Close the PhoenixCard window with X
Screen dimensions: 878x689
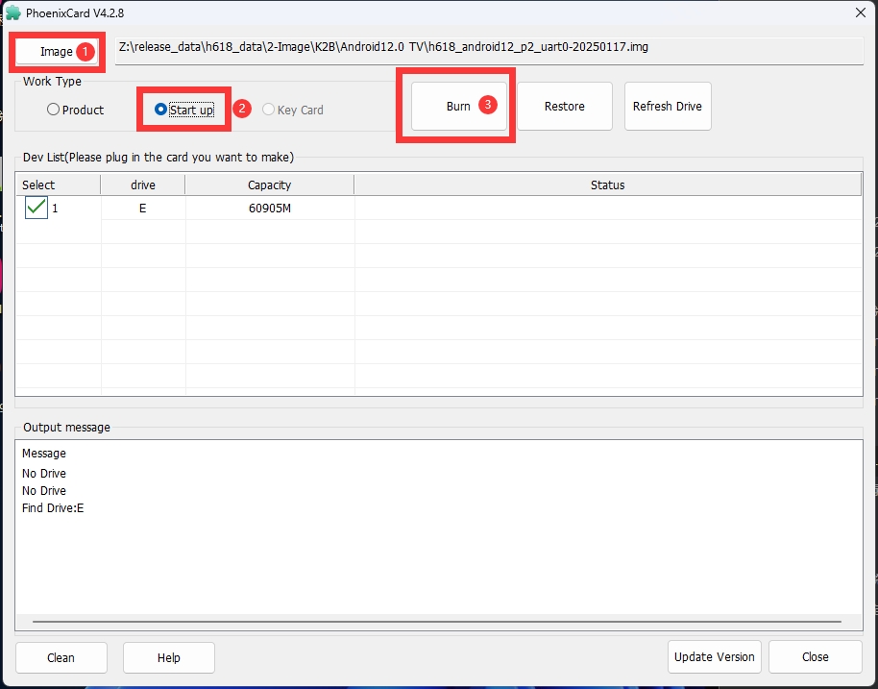859,12
